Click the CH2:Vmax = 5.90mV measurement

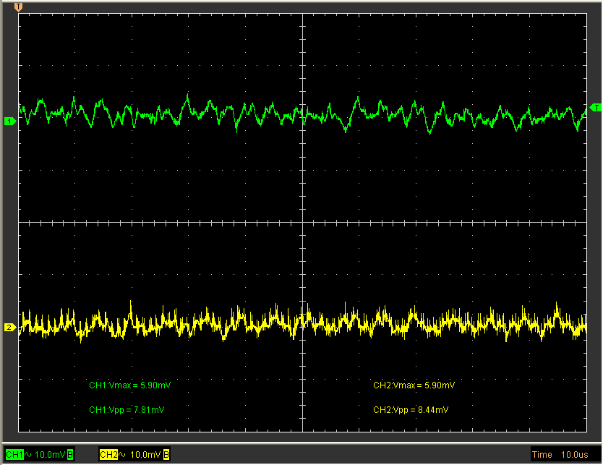(414, 385)
